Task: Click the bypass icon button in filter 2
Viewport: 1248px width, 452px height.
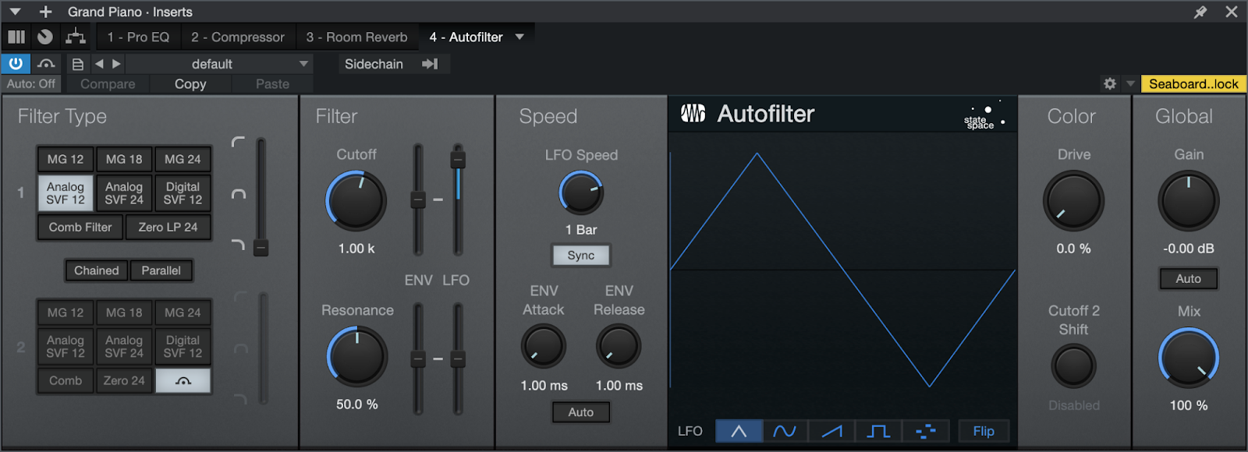Action: [183, 380]
